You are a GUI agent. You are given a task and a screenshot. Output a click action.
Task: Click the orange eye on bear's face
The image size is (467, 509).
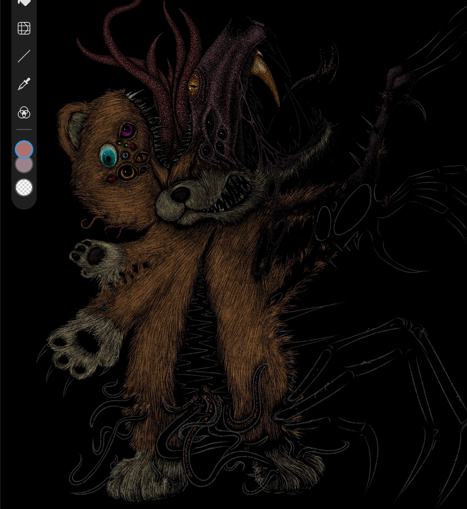pos(126,172)
